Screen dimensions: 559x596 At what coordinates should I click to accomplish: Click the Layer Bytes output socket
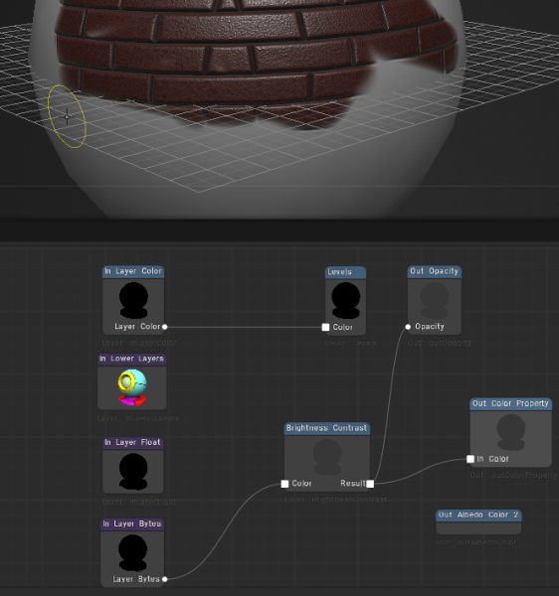coord(165,579)
